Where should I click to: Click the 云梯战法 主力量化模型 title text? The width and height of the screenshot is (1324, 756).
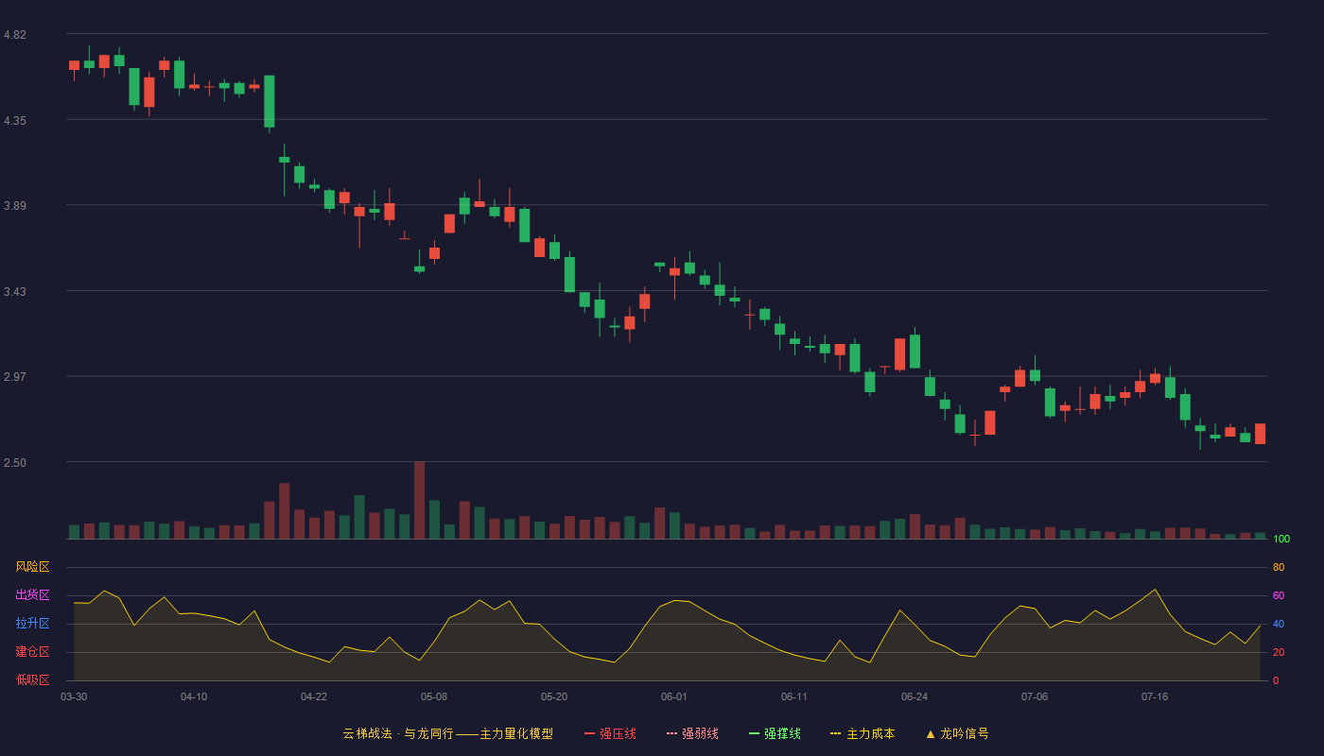(448, 733)
